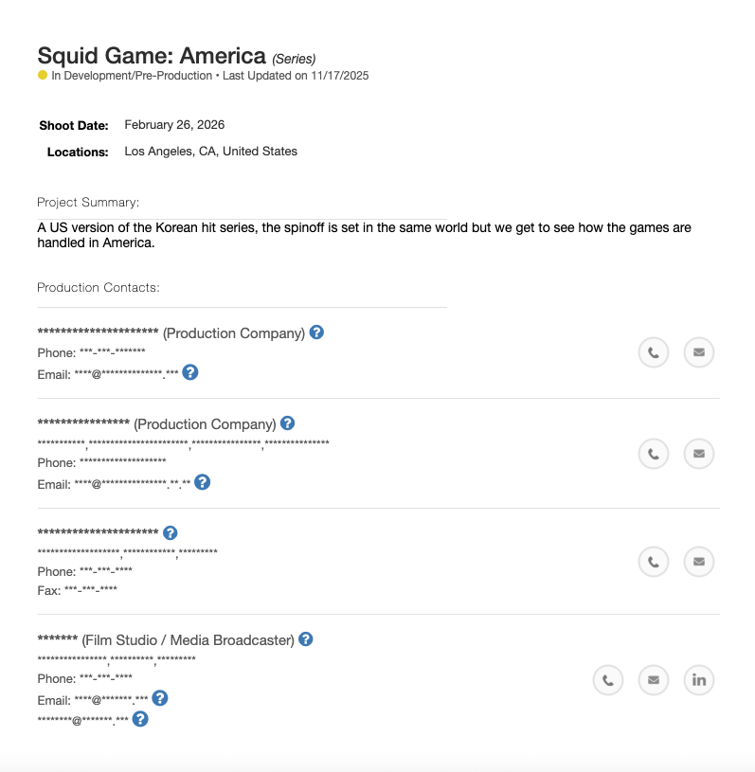
Task: Click help icon beside the last masked email address
Action: [140, 719]
